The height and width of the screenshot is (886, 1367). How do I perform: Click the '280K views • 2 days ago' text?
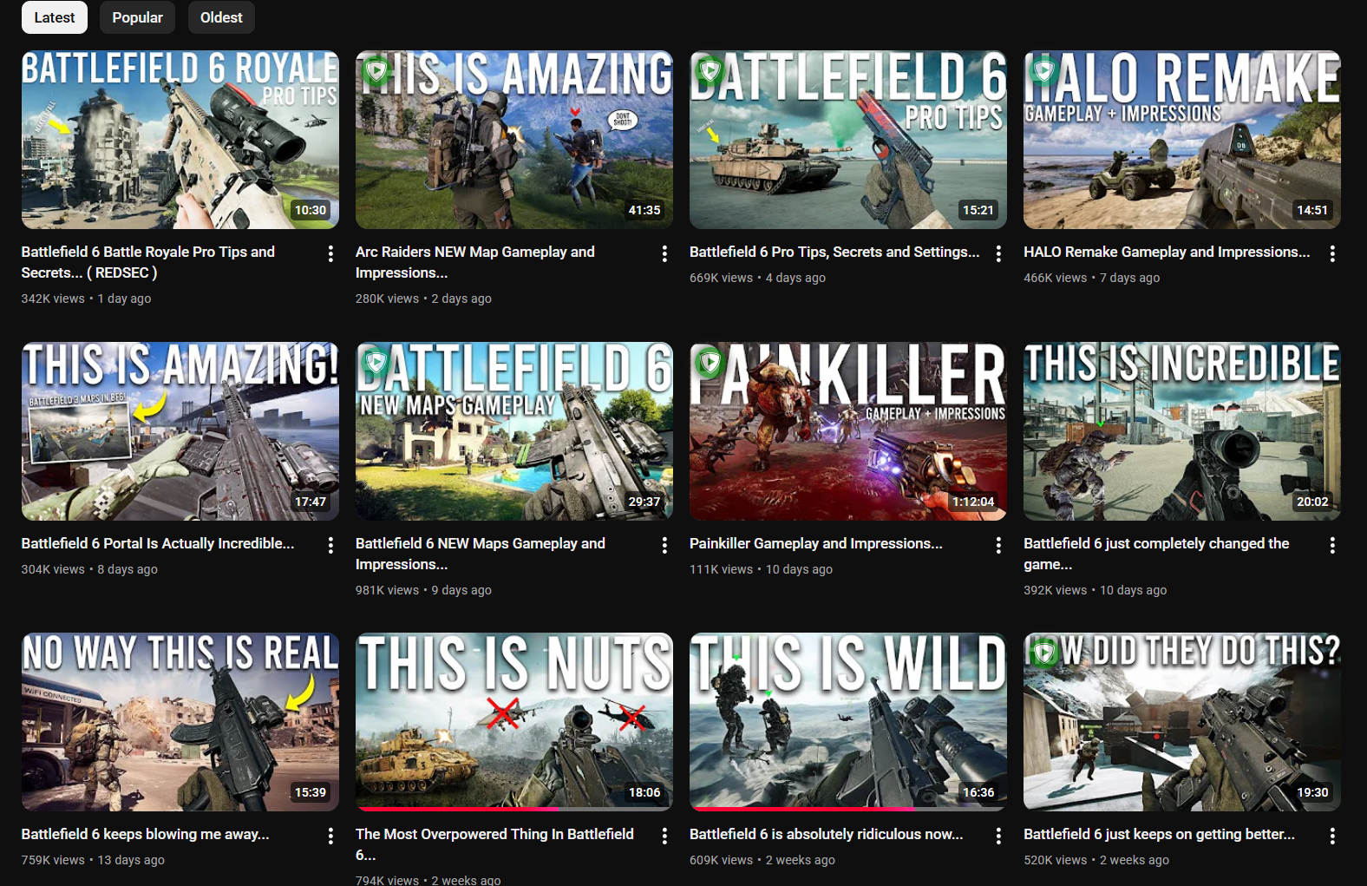[x=423, y=299]
